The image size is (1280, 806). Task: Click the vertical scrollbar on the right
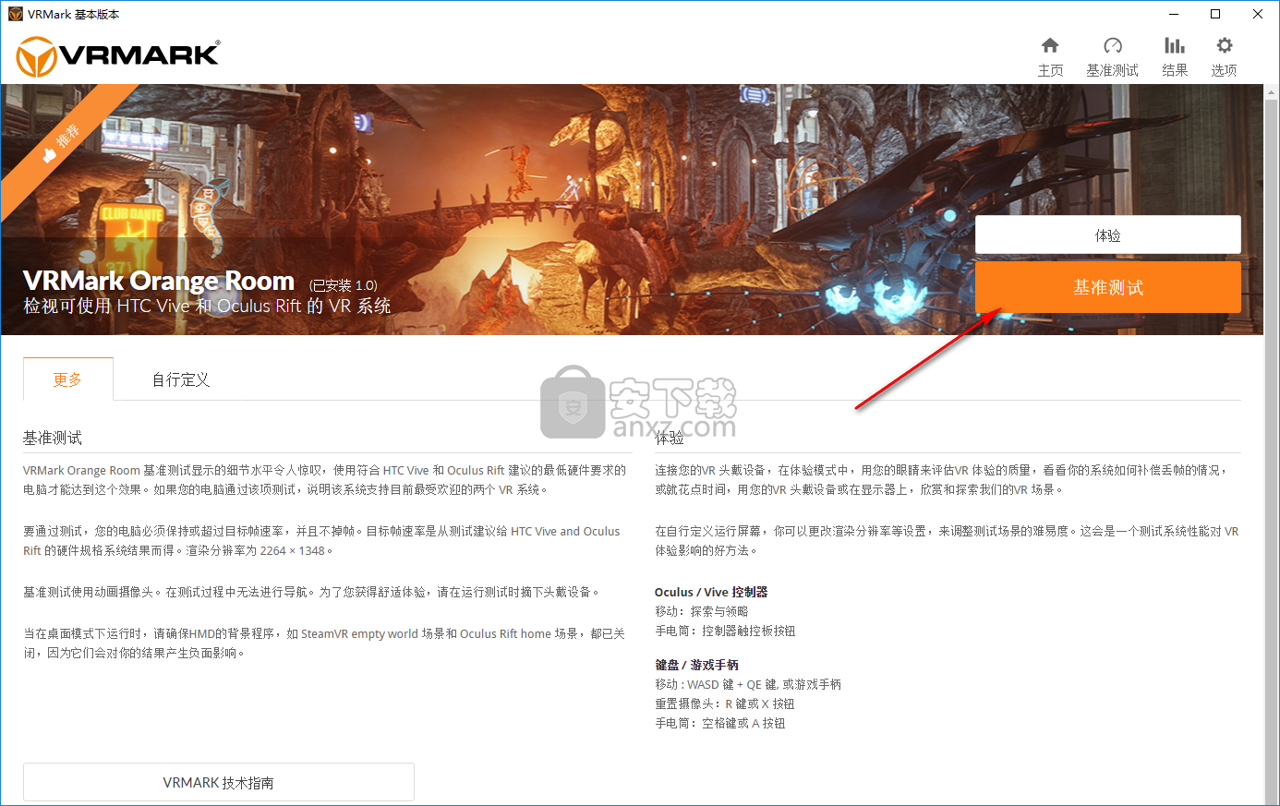pos(1272,443)
